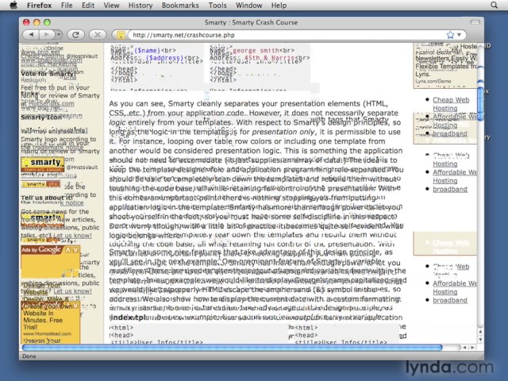The height and width of the screenshot is (381, 508).
Task: Open the File menu
Action: [67, 6]
